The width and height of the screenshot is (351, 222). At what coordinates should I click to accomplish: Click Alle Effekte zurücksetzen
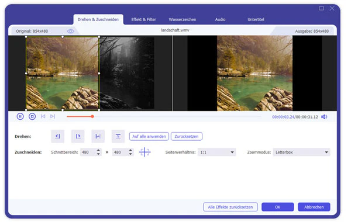pyautogui.click(x=230, y=207)
